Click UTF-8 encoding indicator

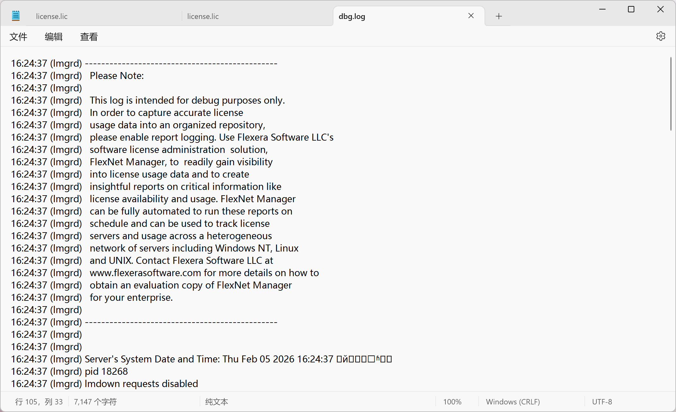point(602,402)
